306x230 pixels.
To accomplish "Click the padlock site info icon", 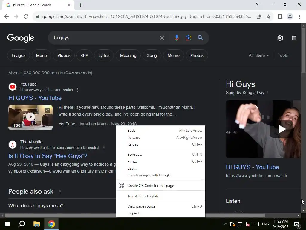I will tap(38, 16).
